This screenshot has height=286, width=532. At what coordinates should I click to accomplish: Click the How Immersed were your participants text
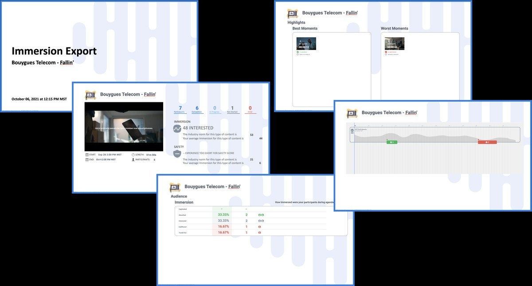(305, 202)
